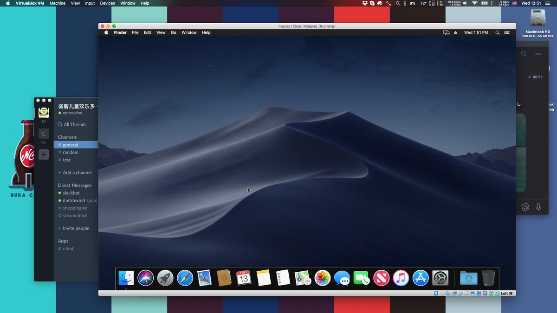Open Safari from the guest dock
Viewport: 557px width, 313px height.
[x=185, y=278]
